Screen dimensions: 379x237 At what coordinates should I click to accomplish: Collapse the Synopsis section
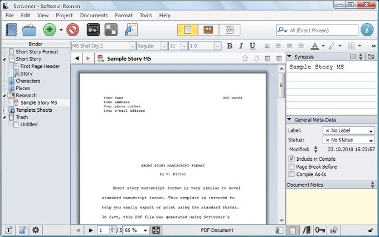289,57
